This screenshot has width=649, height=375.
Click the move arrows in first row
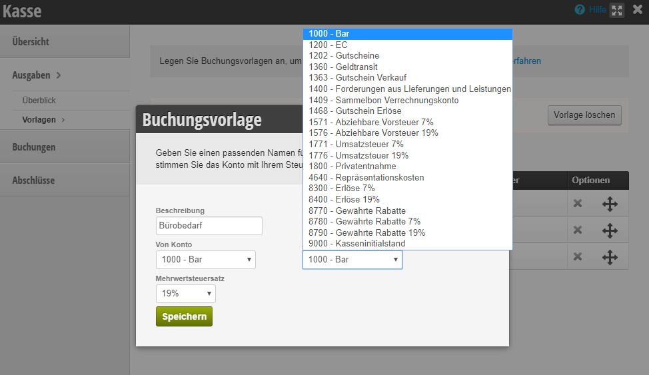pyautogui.click(x=610, y=204)
